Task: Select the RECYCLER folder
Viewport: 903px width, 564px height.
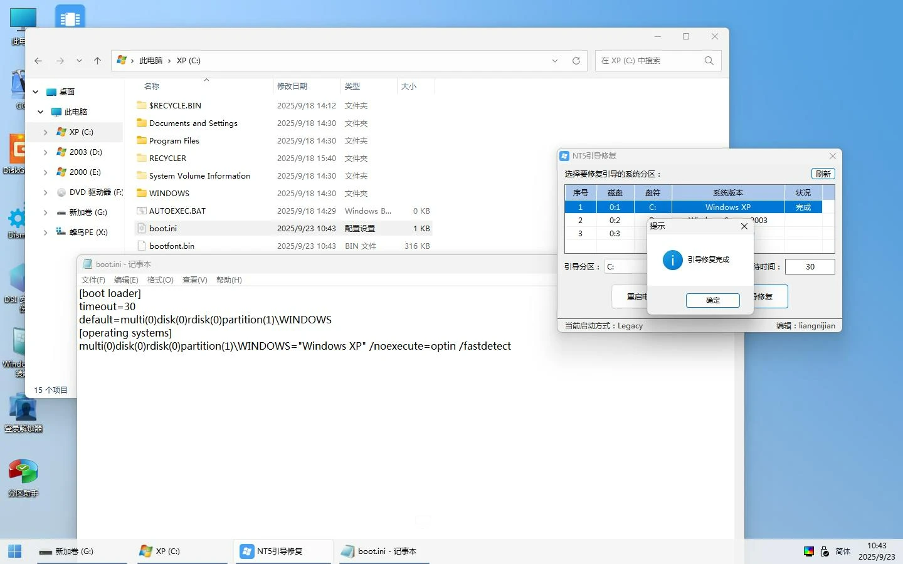Action: [x=167, y=159]
